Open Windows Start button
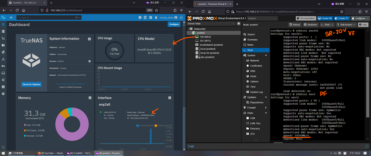The height and width of the screenshot is (156, 371). tap(3, 153)
